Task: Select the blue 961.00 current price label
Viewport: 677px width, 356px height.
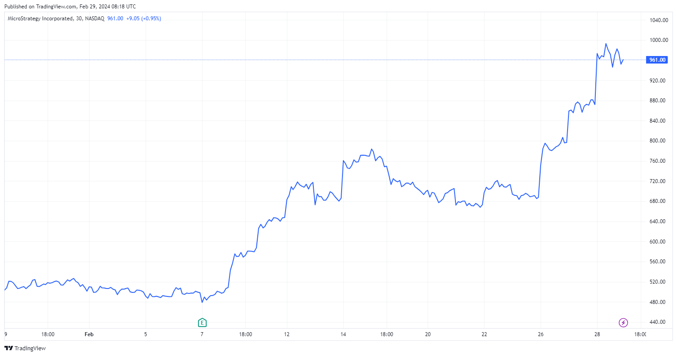Action: (657, 60)
